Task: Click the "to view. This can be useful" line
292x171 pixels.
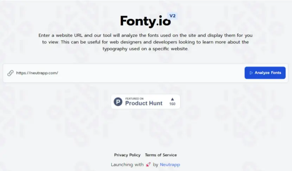Action: (x=145, y=42)
